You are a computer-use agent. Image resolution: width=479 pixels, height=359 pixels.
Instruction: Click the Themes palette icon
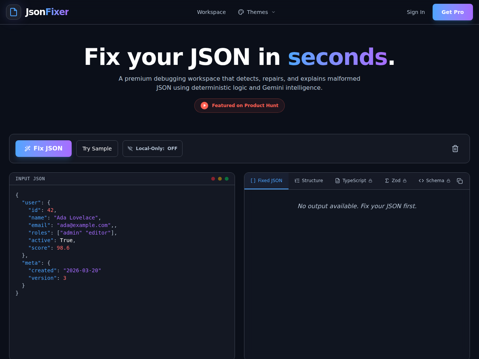tap(241, 12)
